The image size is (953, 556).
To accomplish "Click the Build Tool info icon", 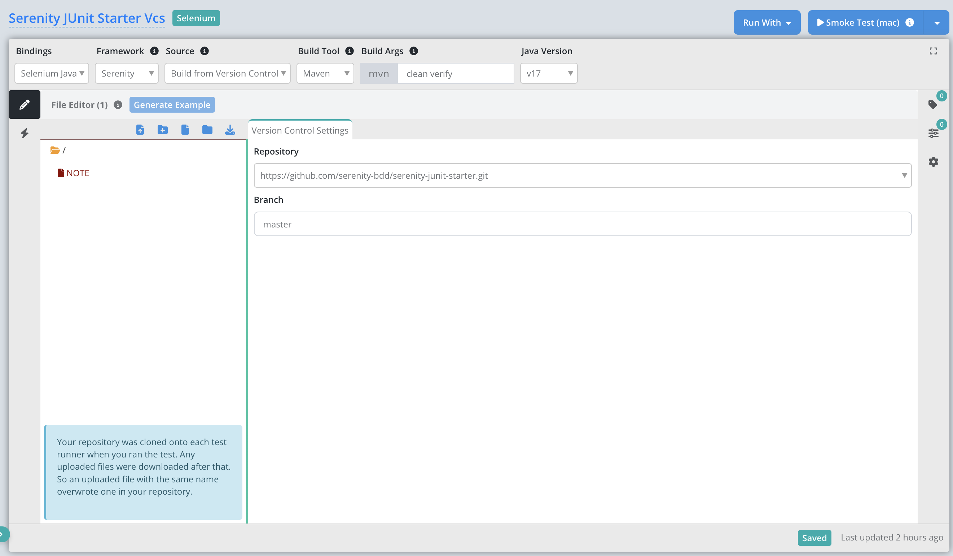I will pyautogui.click(x=350, y=51).
